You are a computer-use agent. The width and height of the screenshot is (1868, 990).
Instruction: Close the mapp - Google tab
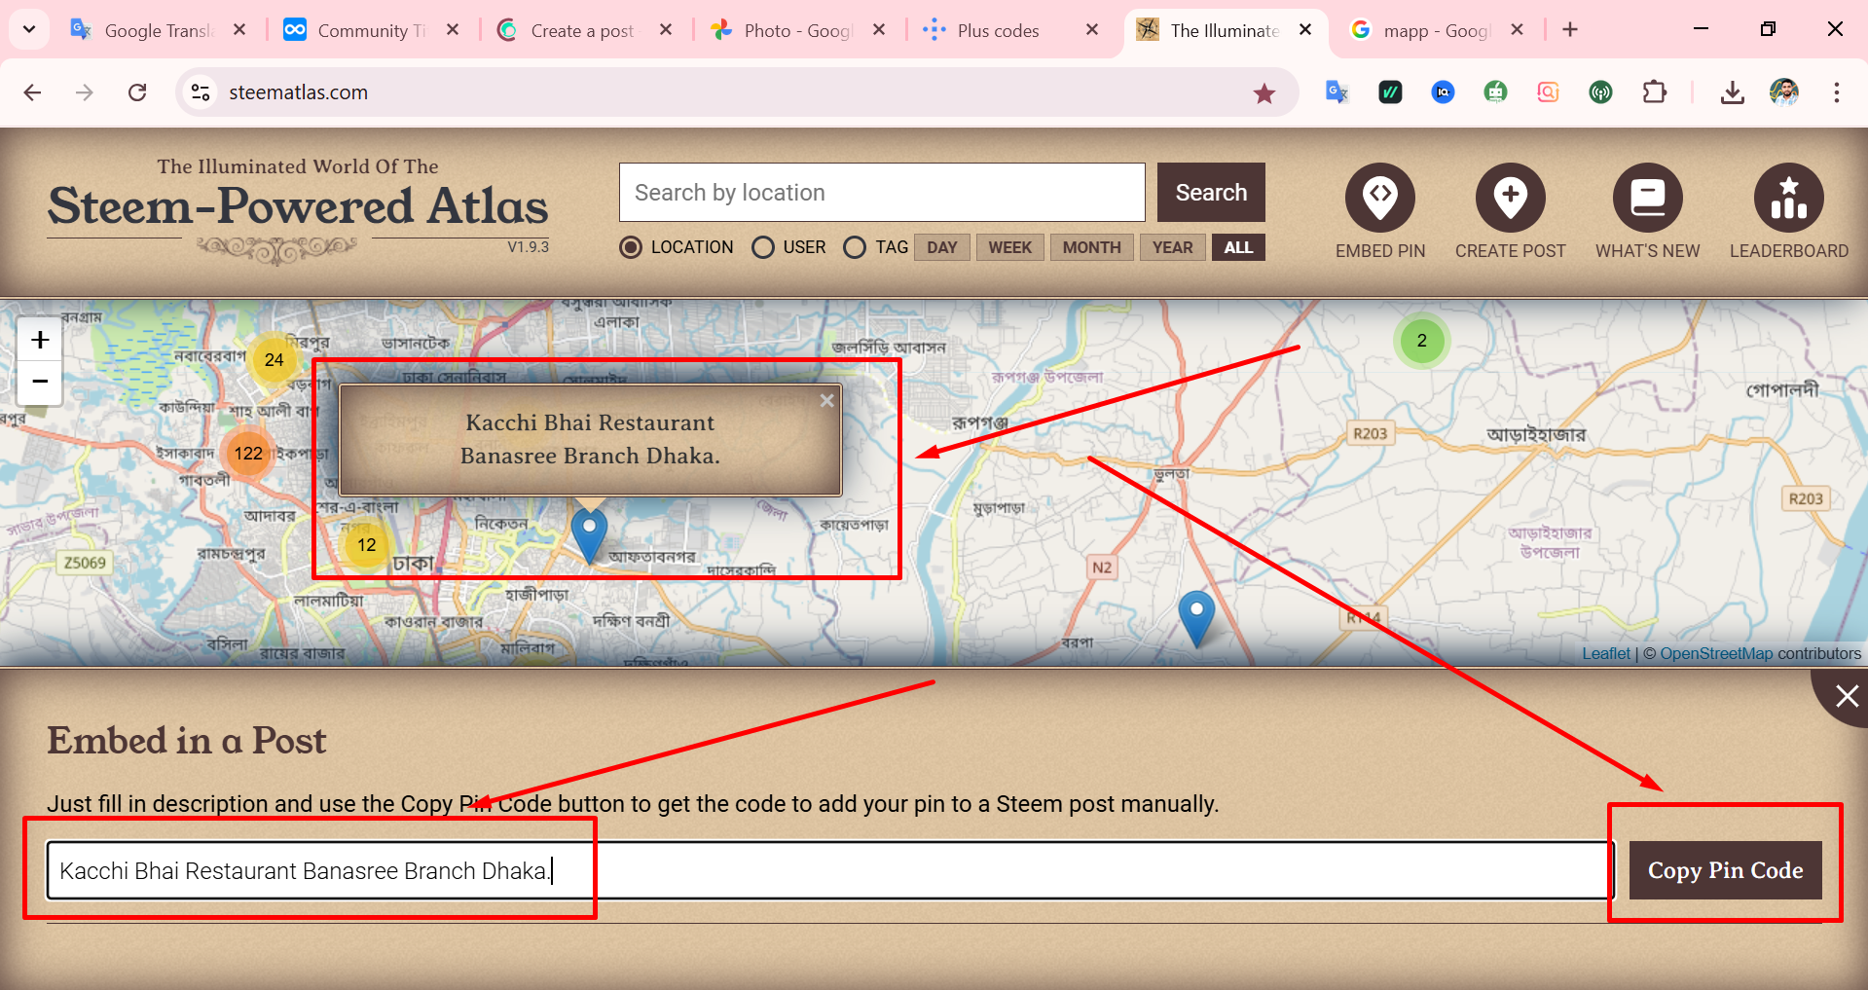pos(1517,30)
